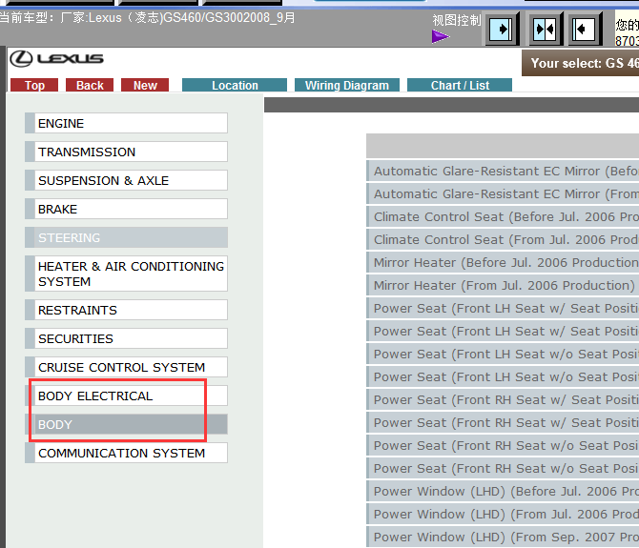Open Climate Control Seat (Before Jul. 2006)
Image resolution: width=639 pixels, height=548 pixels.
[503, 216]
